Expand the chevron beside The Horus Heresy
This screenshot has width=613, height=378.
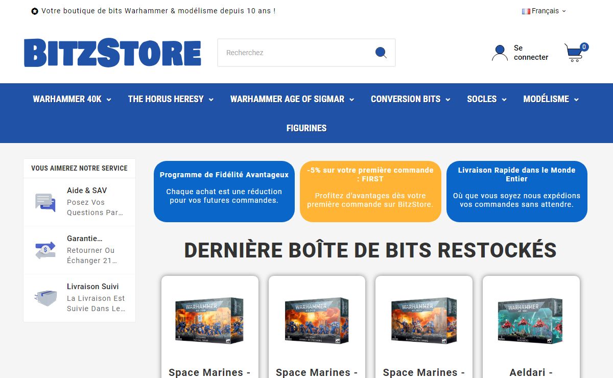pos(211,100)
